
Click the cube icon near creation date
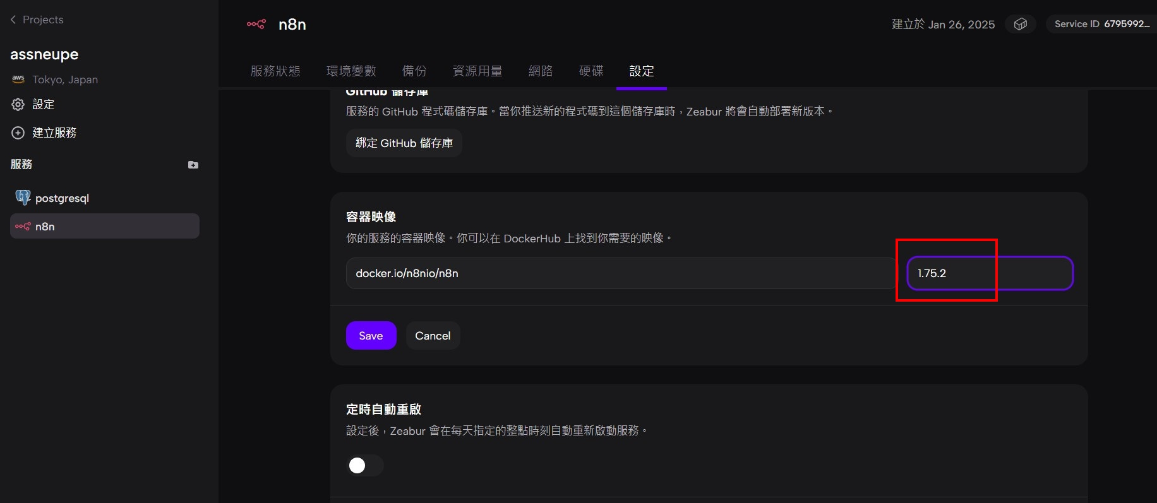pos(1021,24)
